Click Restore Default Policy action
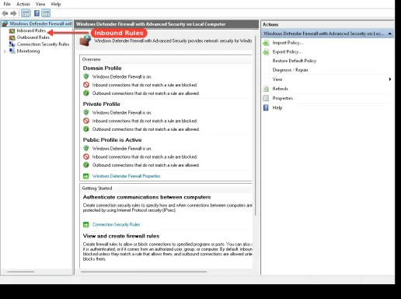Image resolution: width=401 pixels, height=299 pixels. [x=295, y=61]
